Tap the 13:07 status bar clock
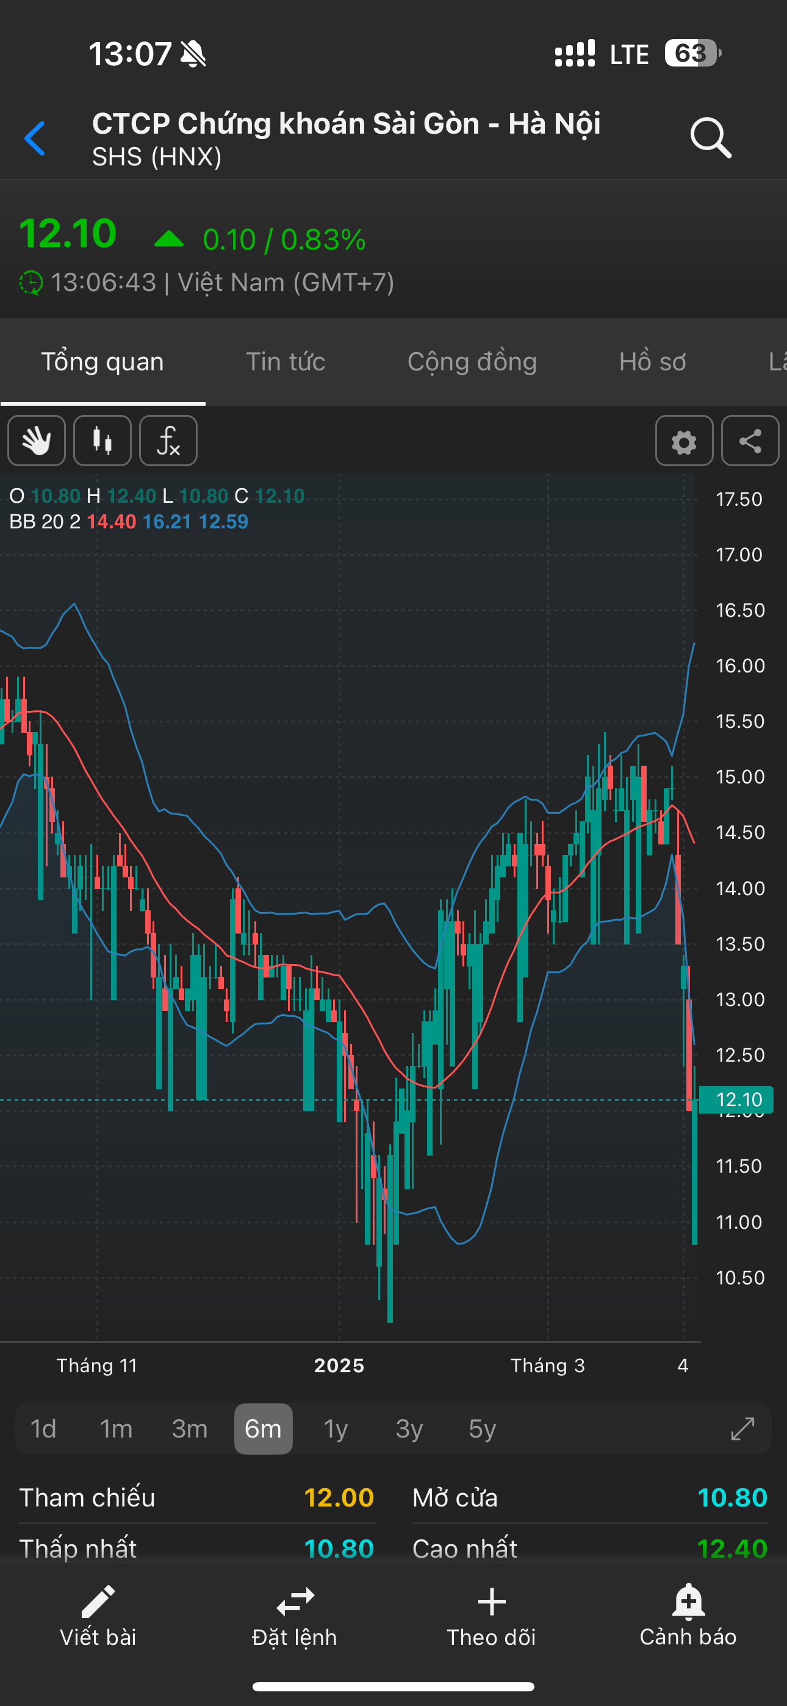Viewport: 787px width, 1706px height. click(131, 54)
